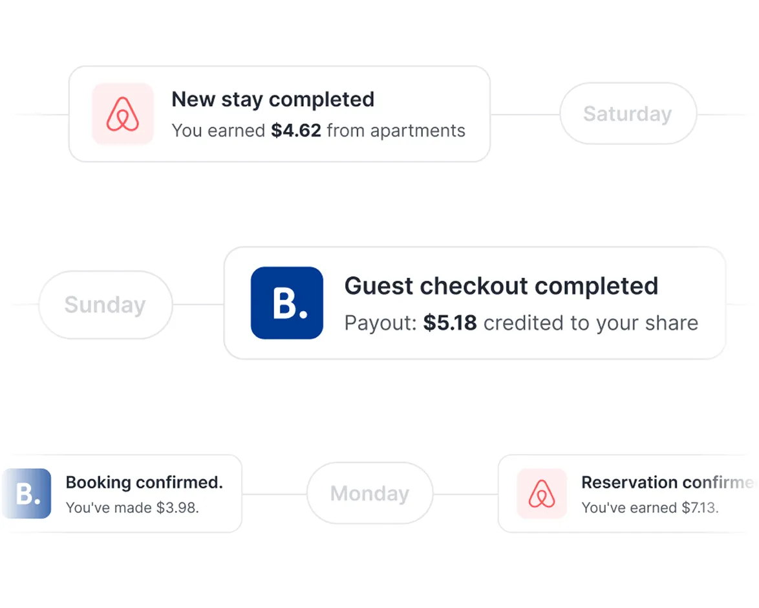Click the $4.62 earned amount
The image size is (759, 608).
coord(296,131)
